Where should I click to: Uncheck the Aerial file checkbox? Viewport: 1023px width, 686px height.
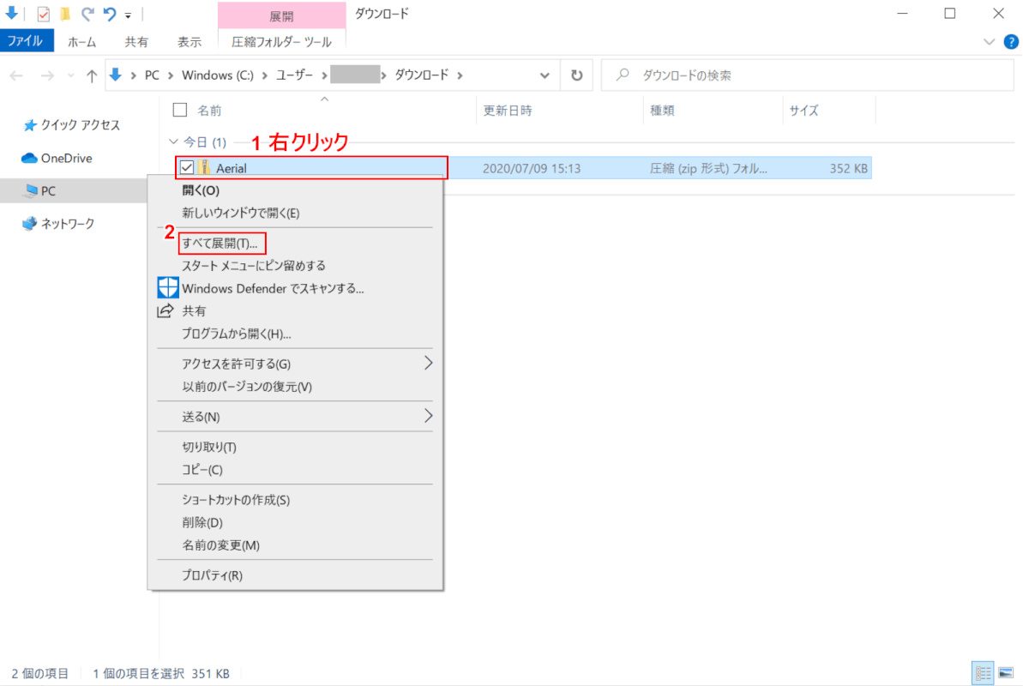point(186,168)
